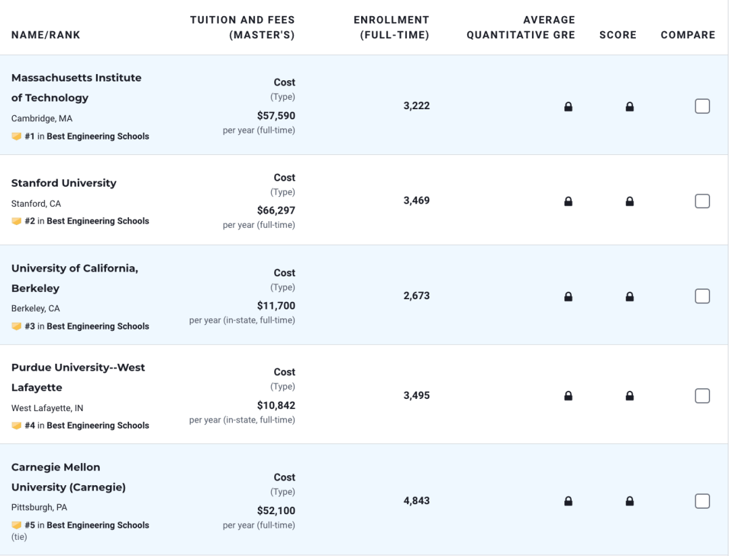Viewport: 729px width, 556px height.
Task: Enable Compare for UC Berkeley
Action: [702, 296]
